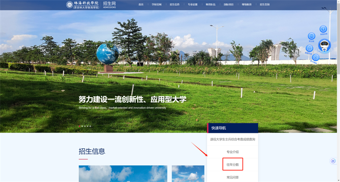This screenshot has width=340, height=182.
Task: Open the first 招生信息 news thumbnail
Action: (123, 174)
